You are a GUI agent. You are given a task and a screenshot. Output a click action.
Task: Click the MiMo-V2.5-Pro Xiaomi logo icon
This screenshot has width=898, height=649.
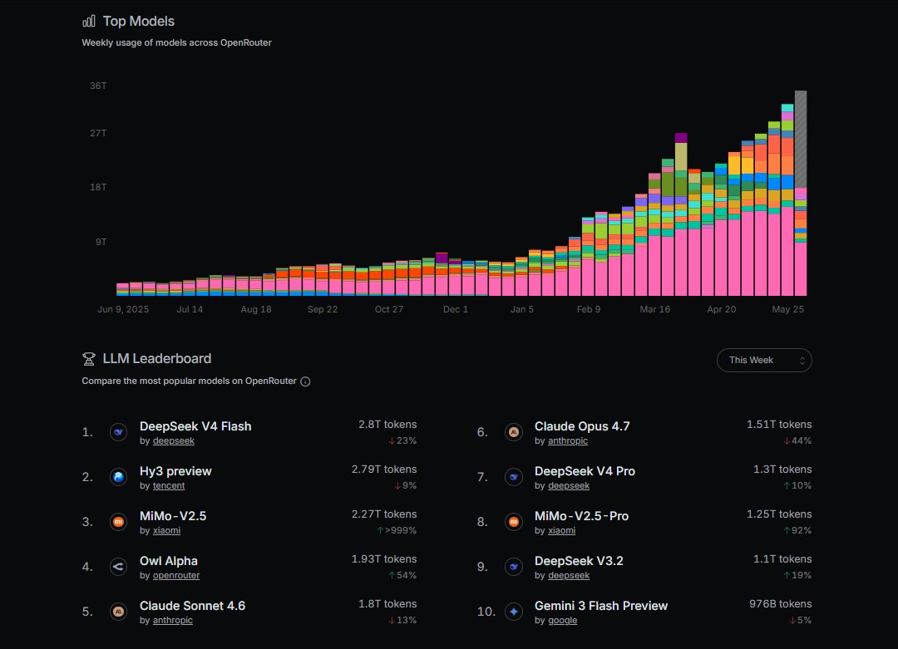pos(514,522)
